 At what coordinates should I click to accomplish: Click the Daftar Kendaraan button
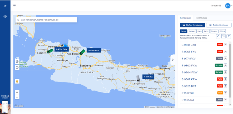(192, 25)
